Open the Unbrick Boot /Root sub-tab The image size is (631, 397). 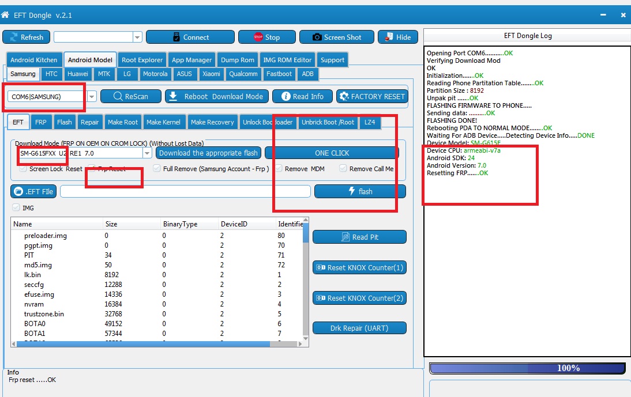(328, 122)
